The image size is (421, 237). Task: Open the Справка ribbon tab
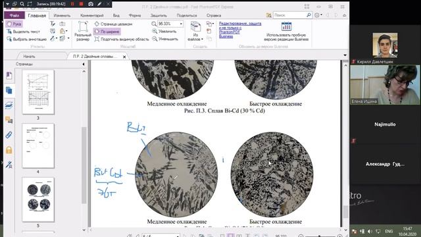pos(214,16)
